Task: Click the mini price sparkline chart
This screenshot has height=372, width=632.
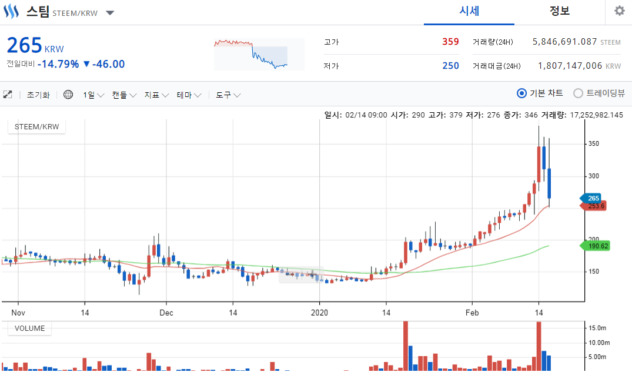Action: [259, 55]
